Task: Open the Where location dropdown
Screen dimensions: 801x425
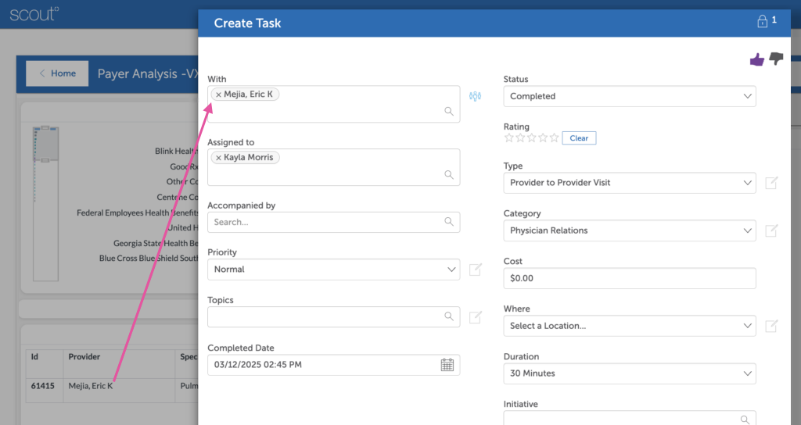Action: pyautogui.click(x=629, y=326)
